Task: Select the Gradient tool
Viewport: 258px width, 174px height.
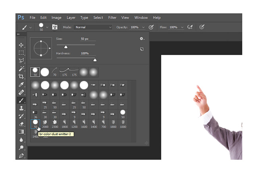Action: (x=21, y=132)
